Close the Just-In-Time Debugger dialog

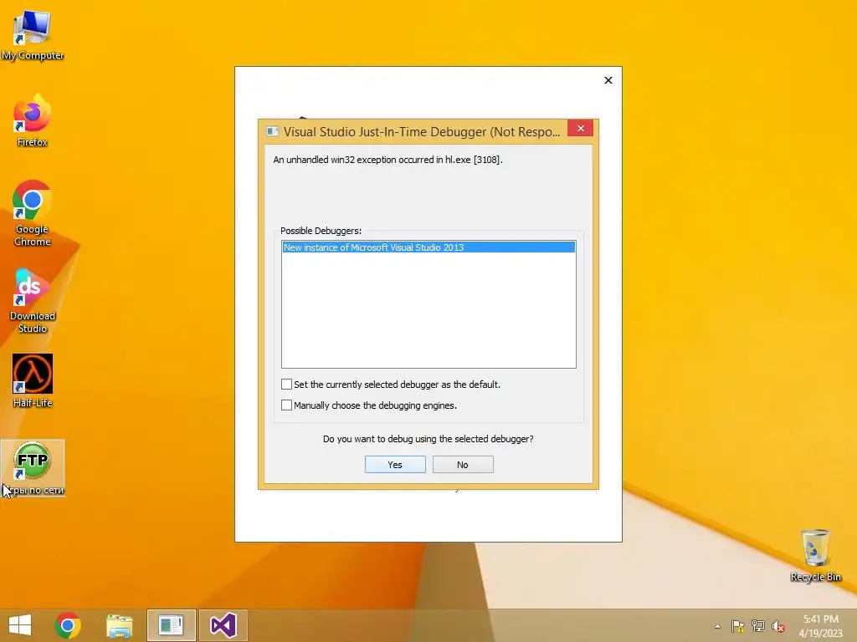tap(581, 128)
